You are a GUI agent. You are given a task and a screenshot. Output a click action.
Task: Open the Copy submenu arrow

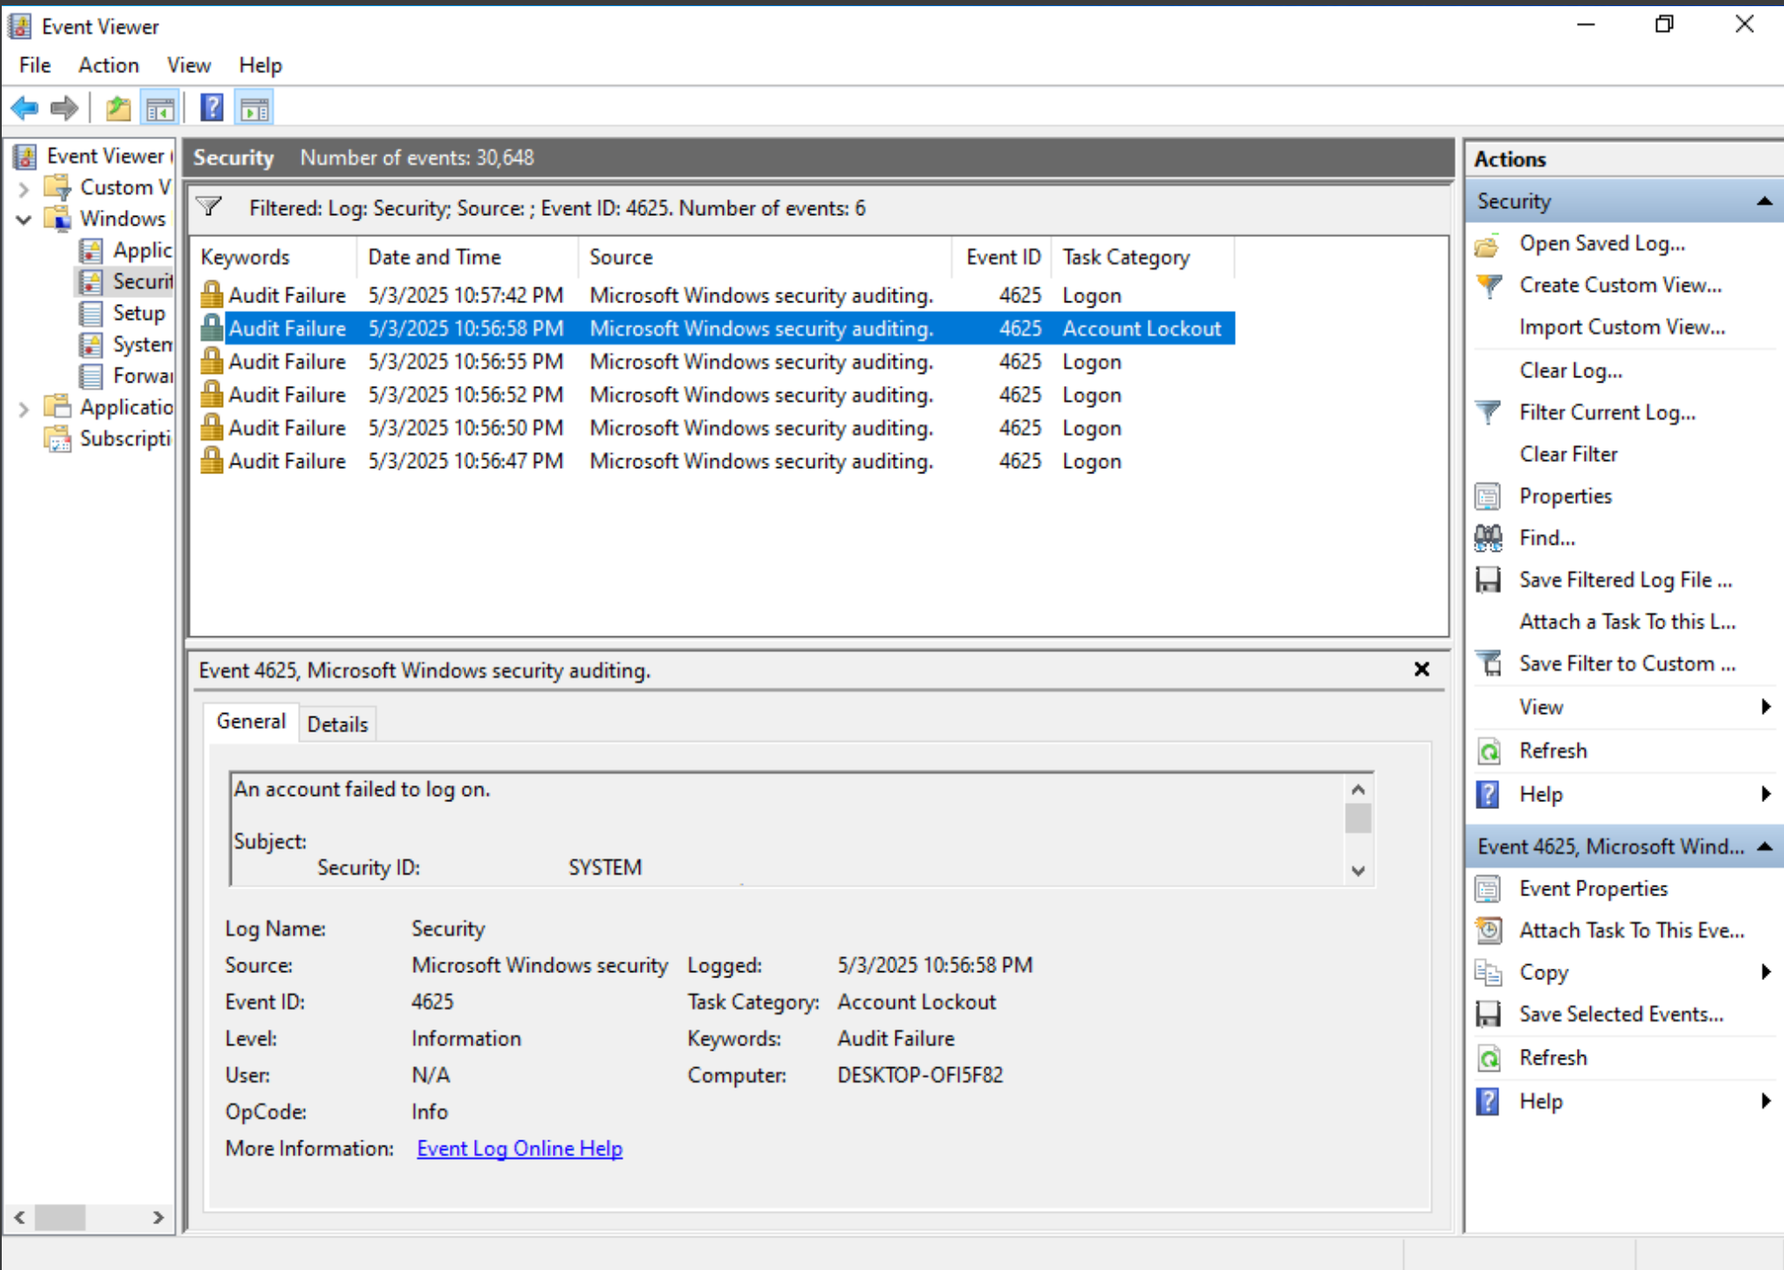click(1765, 971)
